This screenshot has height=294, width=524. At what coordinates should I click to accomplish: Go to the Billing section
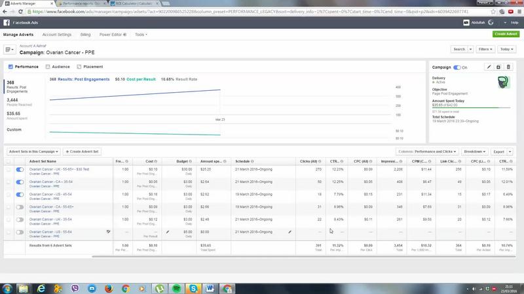tap(85, 35)
